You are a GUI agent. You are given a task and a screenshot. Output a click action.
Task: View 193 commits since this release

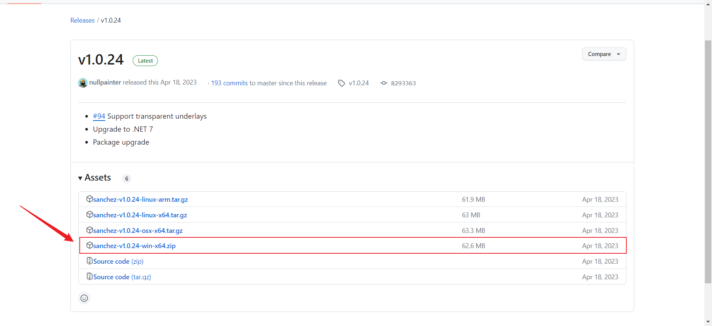tap(229, 83)
